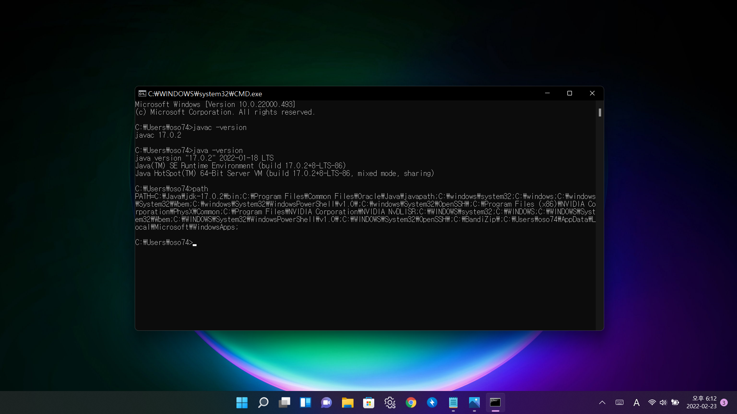This screenshot has width=737, height=414.
Task: Launch Google Chrome from the taskbar
Action: [411, 402]
